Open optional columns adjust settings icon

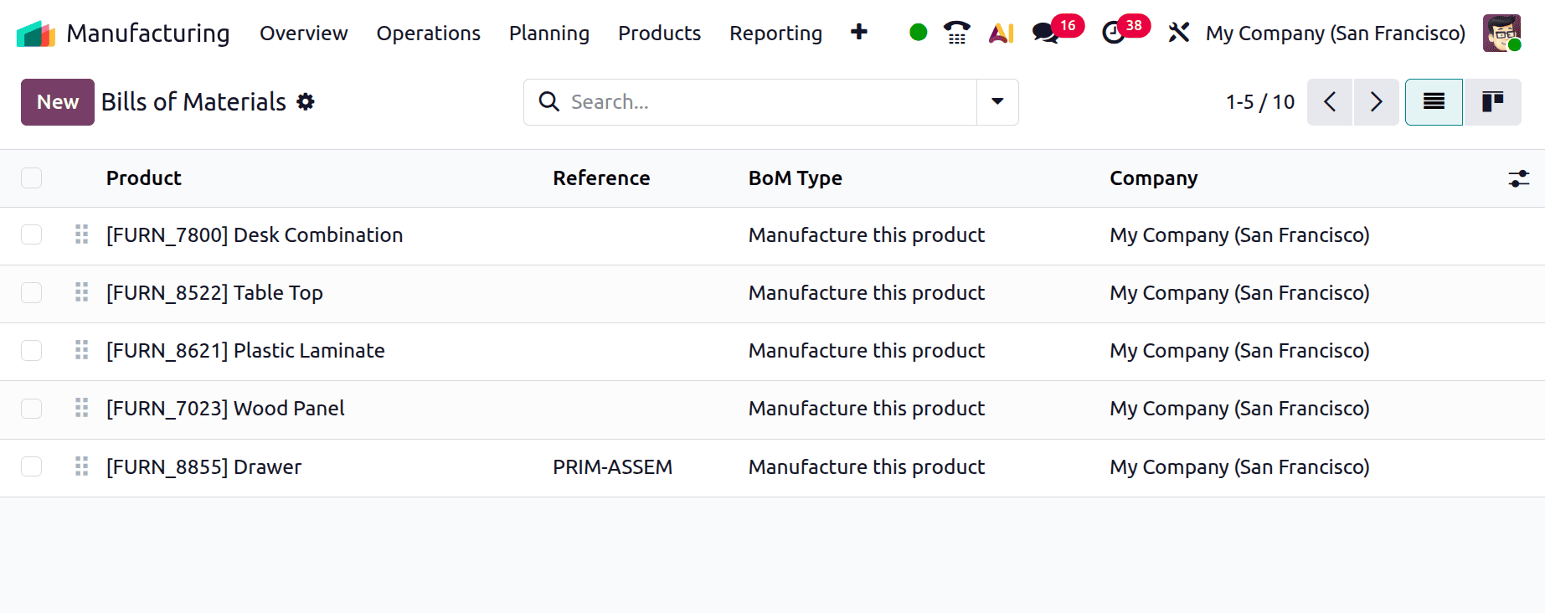(1518, 178)
